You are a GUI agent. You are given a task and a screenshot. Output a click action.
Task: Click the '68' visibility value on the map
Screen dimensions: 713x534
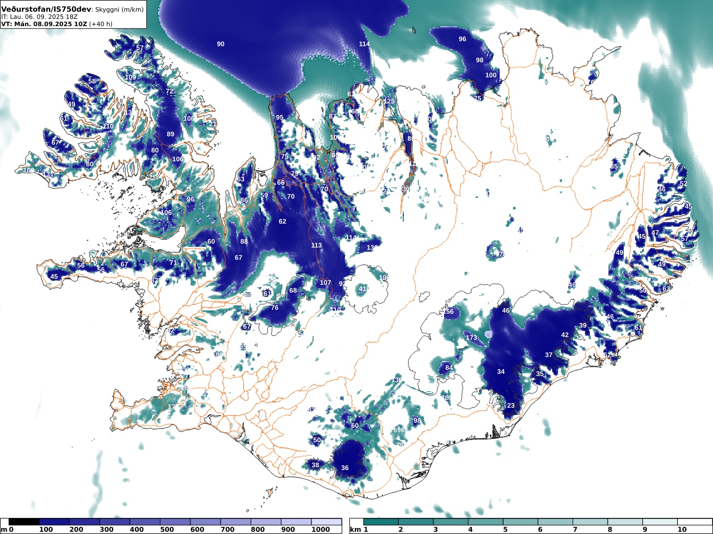pyautogui.click(x=293, y=290)
